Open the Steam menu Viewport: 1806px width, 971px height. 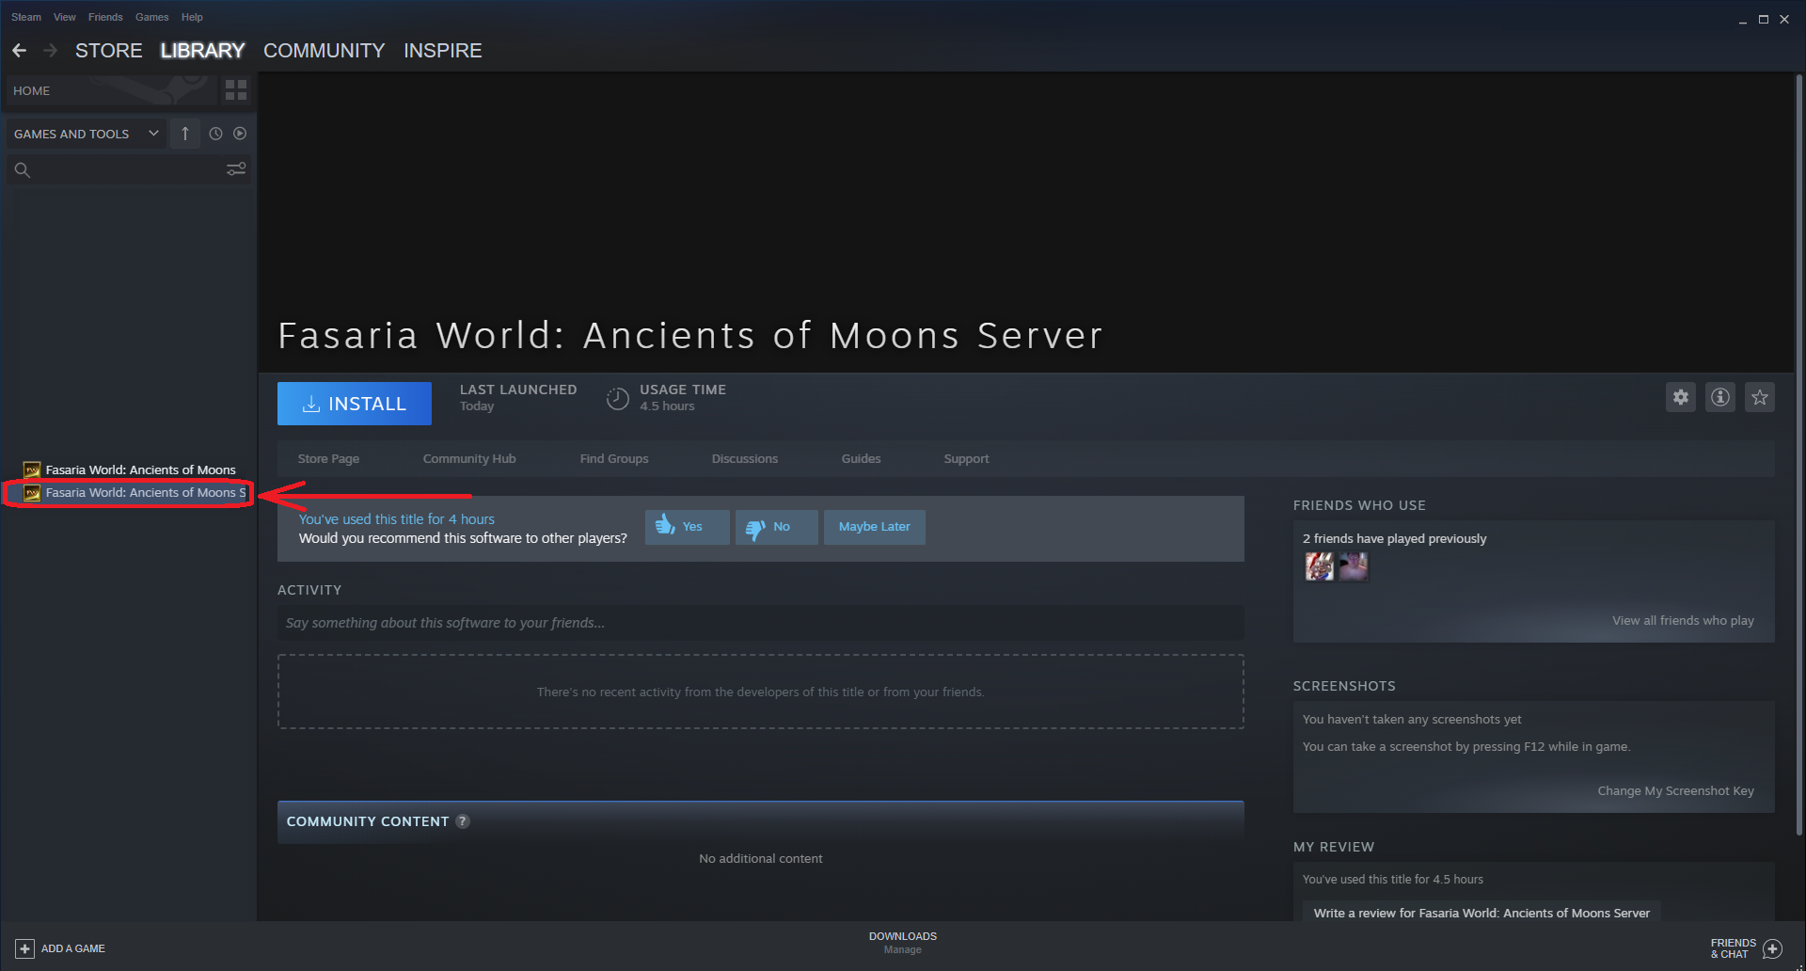click(26, 17)
